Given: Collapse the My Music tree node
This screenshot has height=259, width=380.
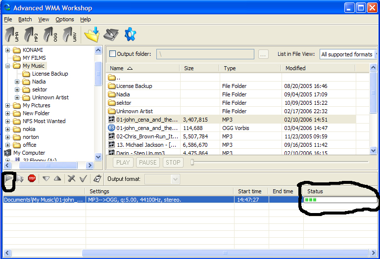Looking at the screenshot, I should (x=8, y=66).
